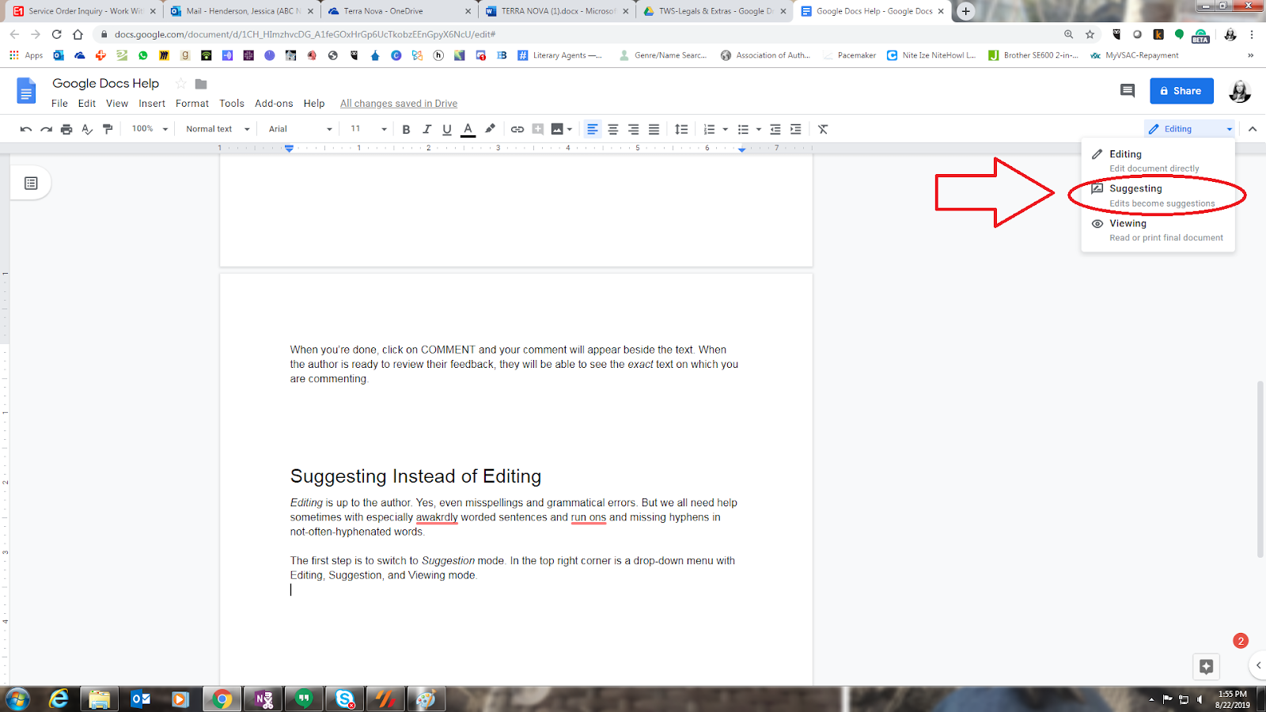Show the document outline panel
The image size is (1266, 712).
tap(31, 184)
